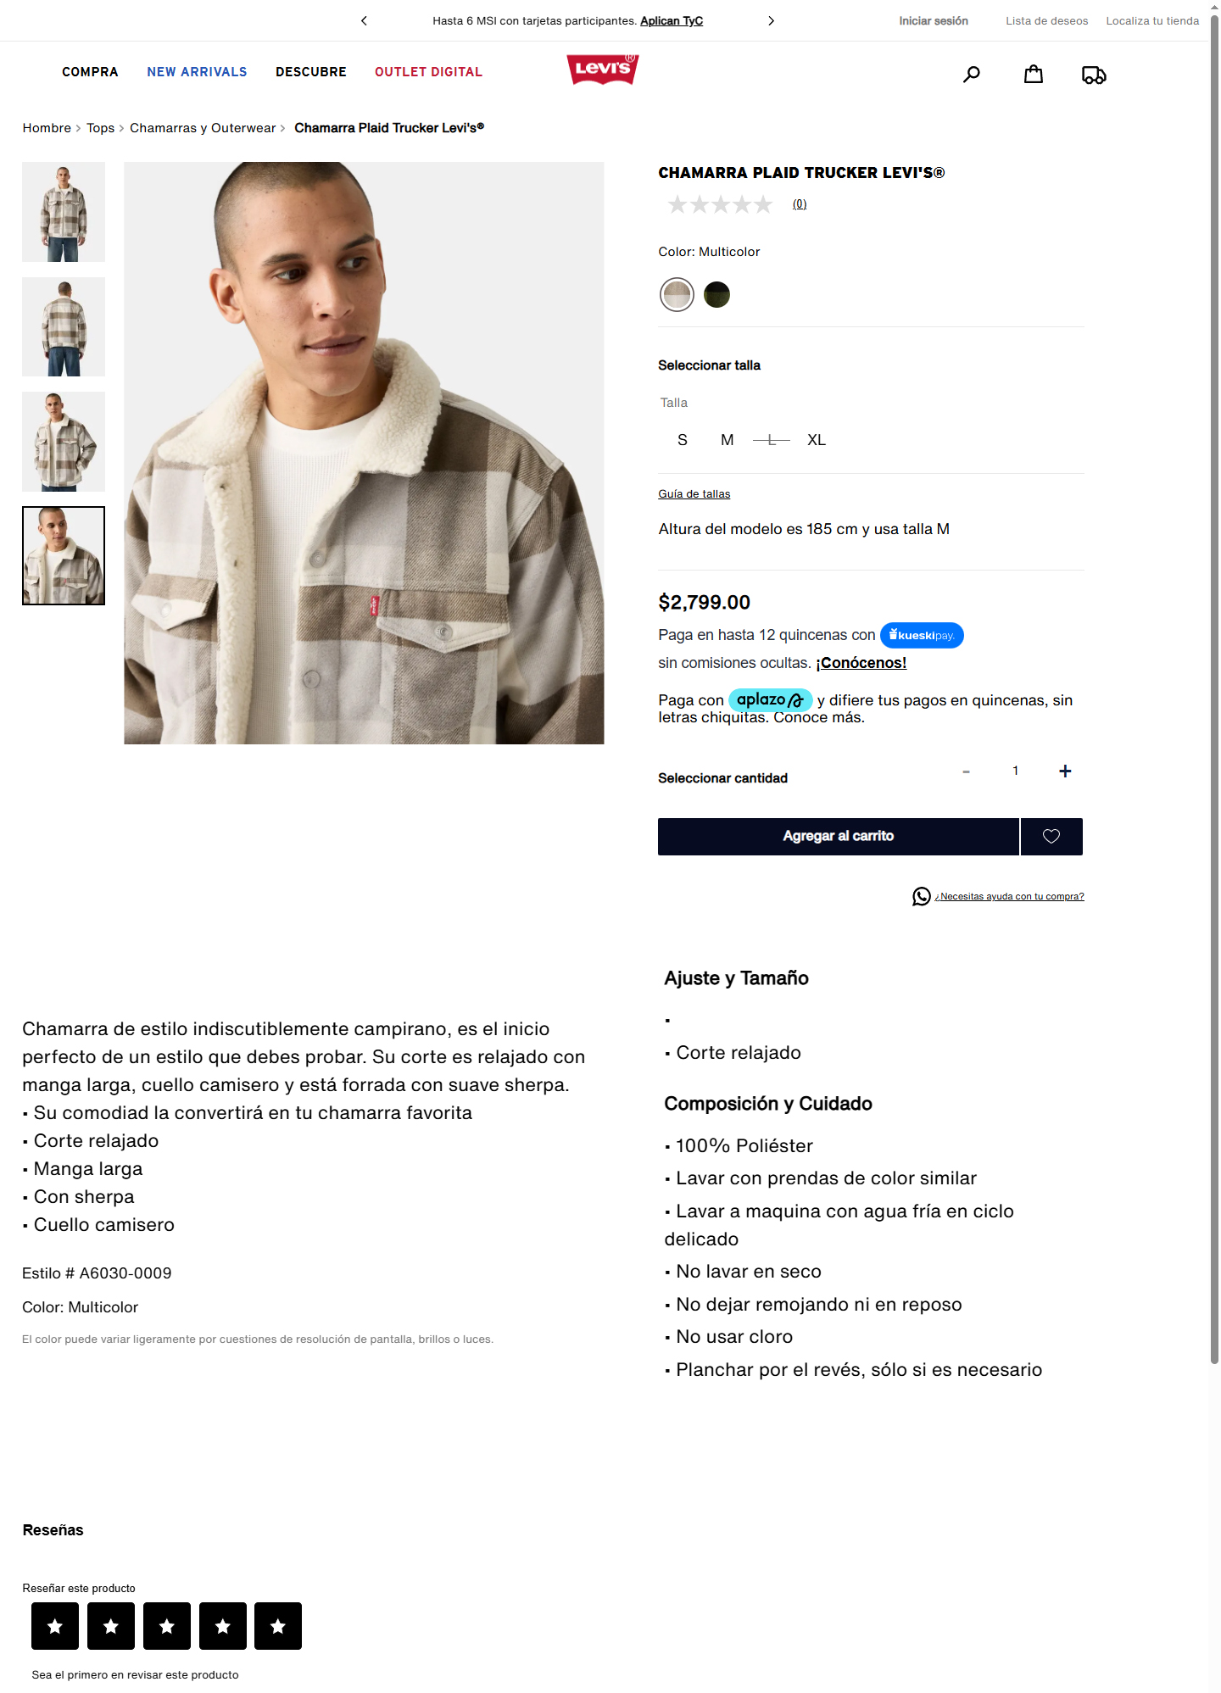This screenshot has height=1693, width=1221.
Task: Show previous promo banner message arrow
Action: (365, 21)
